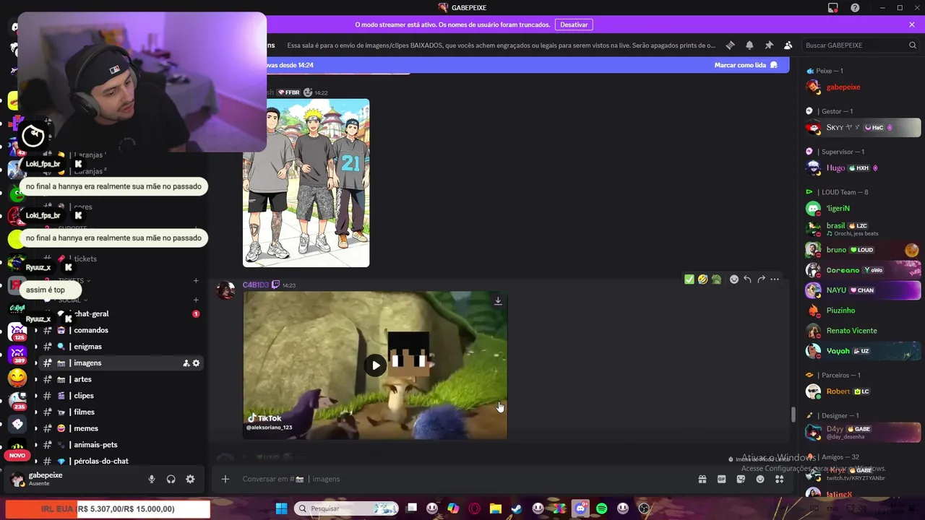This screenshot has height=520, width=925.
Task: Create channel in SOCIAL category
Action: 196,300
